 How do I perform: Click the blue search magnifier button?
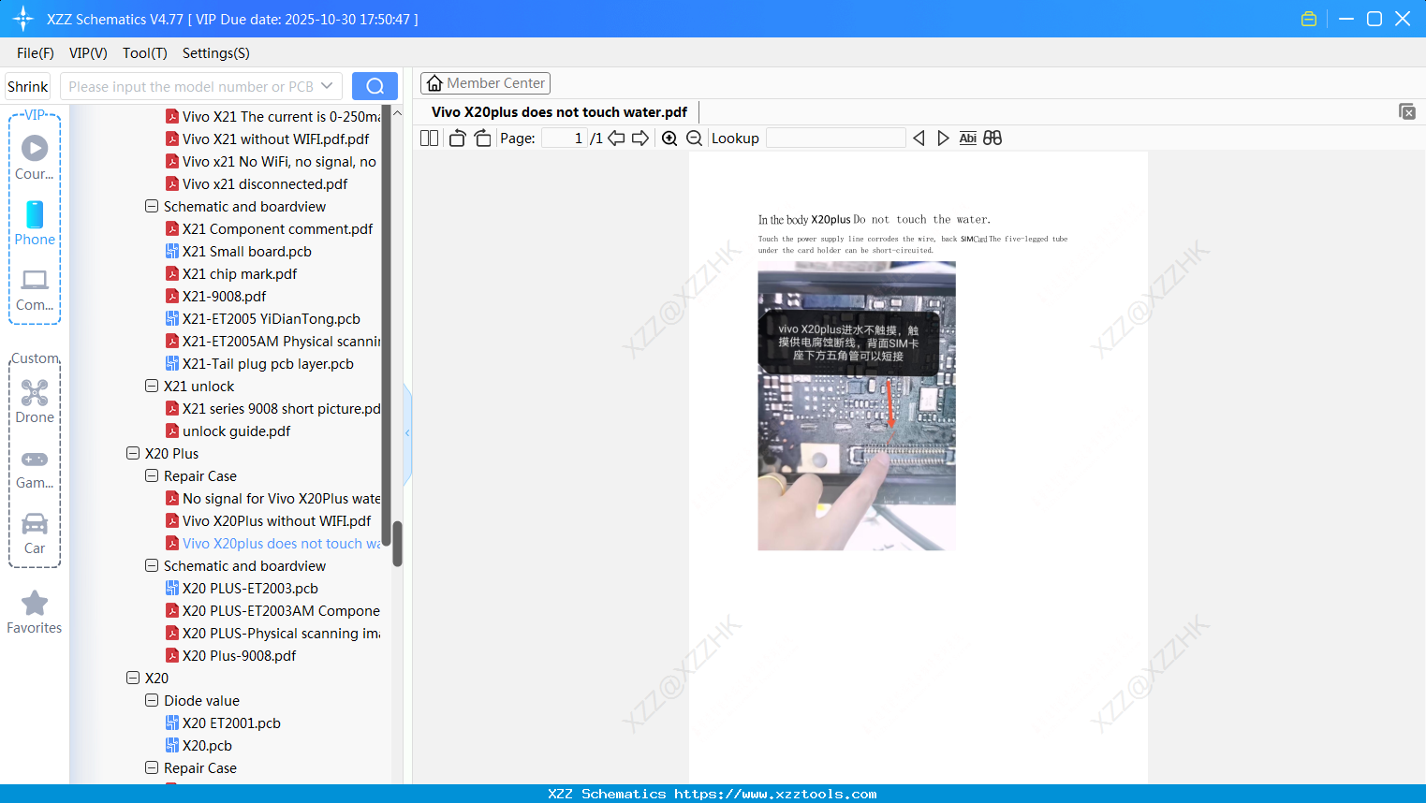click(x=375, y=86)
